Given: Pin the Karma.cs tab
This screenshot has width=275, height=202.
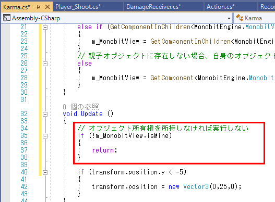Looking at the screenshot, I should (x=38, y=7).
